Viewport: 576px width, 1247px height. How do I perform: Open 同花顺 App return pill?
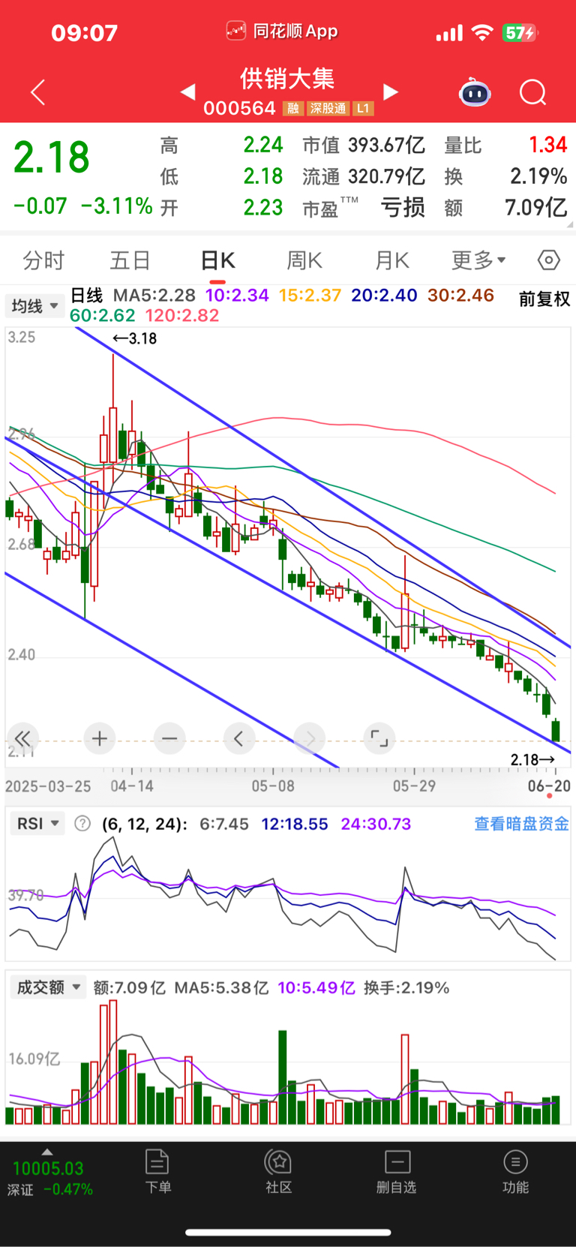click(282, 32)
